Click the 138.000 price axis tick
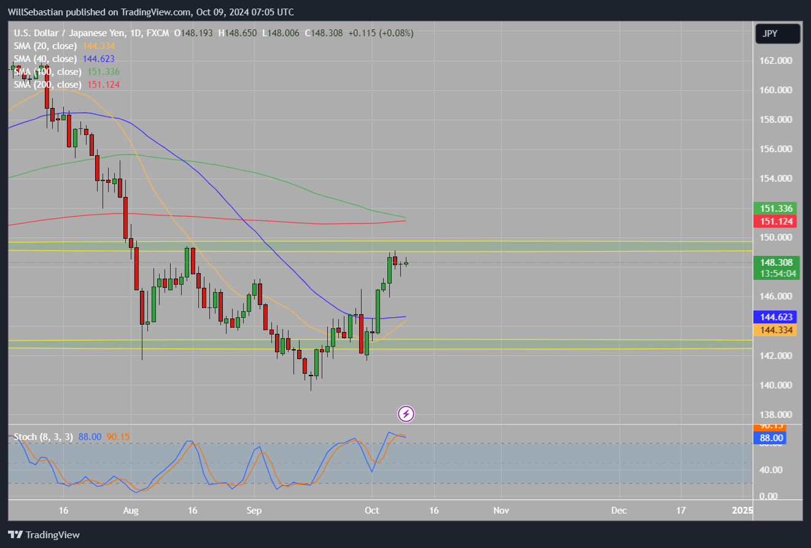Viewport: 811px width, 548px height. click(775, 414)
